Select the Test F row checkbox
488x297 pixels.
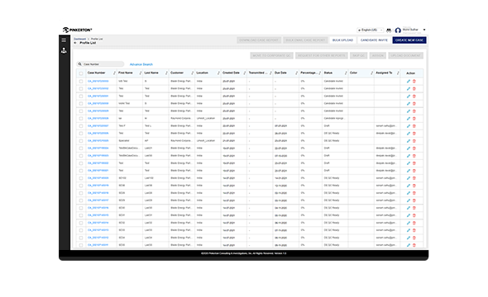pos(81,126)
